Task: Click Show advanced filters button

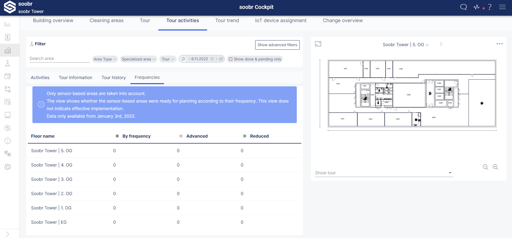Action: [x=277, y=45]
